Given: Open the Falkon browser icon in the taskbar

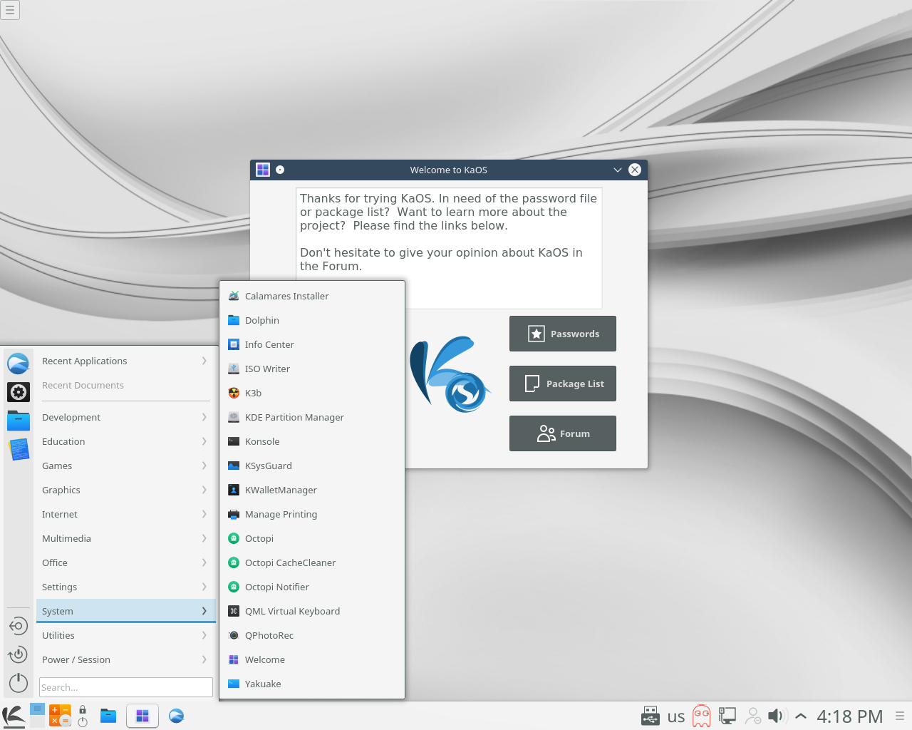Looking at the screenshot, I should [x=176, y=716].
